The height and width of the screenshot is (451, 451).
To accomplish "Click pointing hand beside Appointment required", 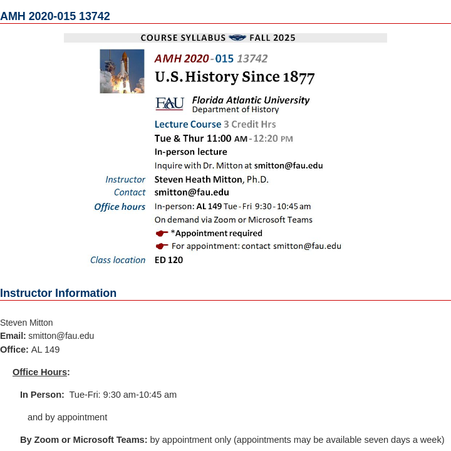I will 162,234.
